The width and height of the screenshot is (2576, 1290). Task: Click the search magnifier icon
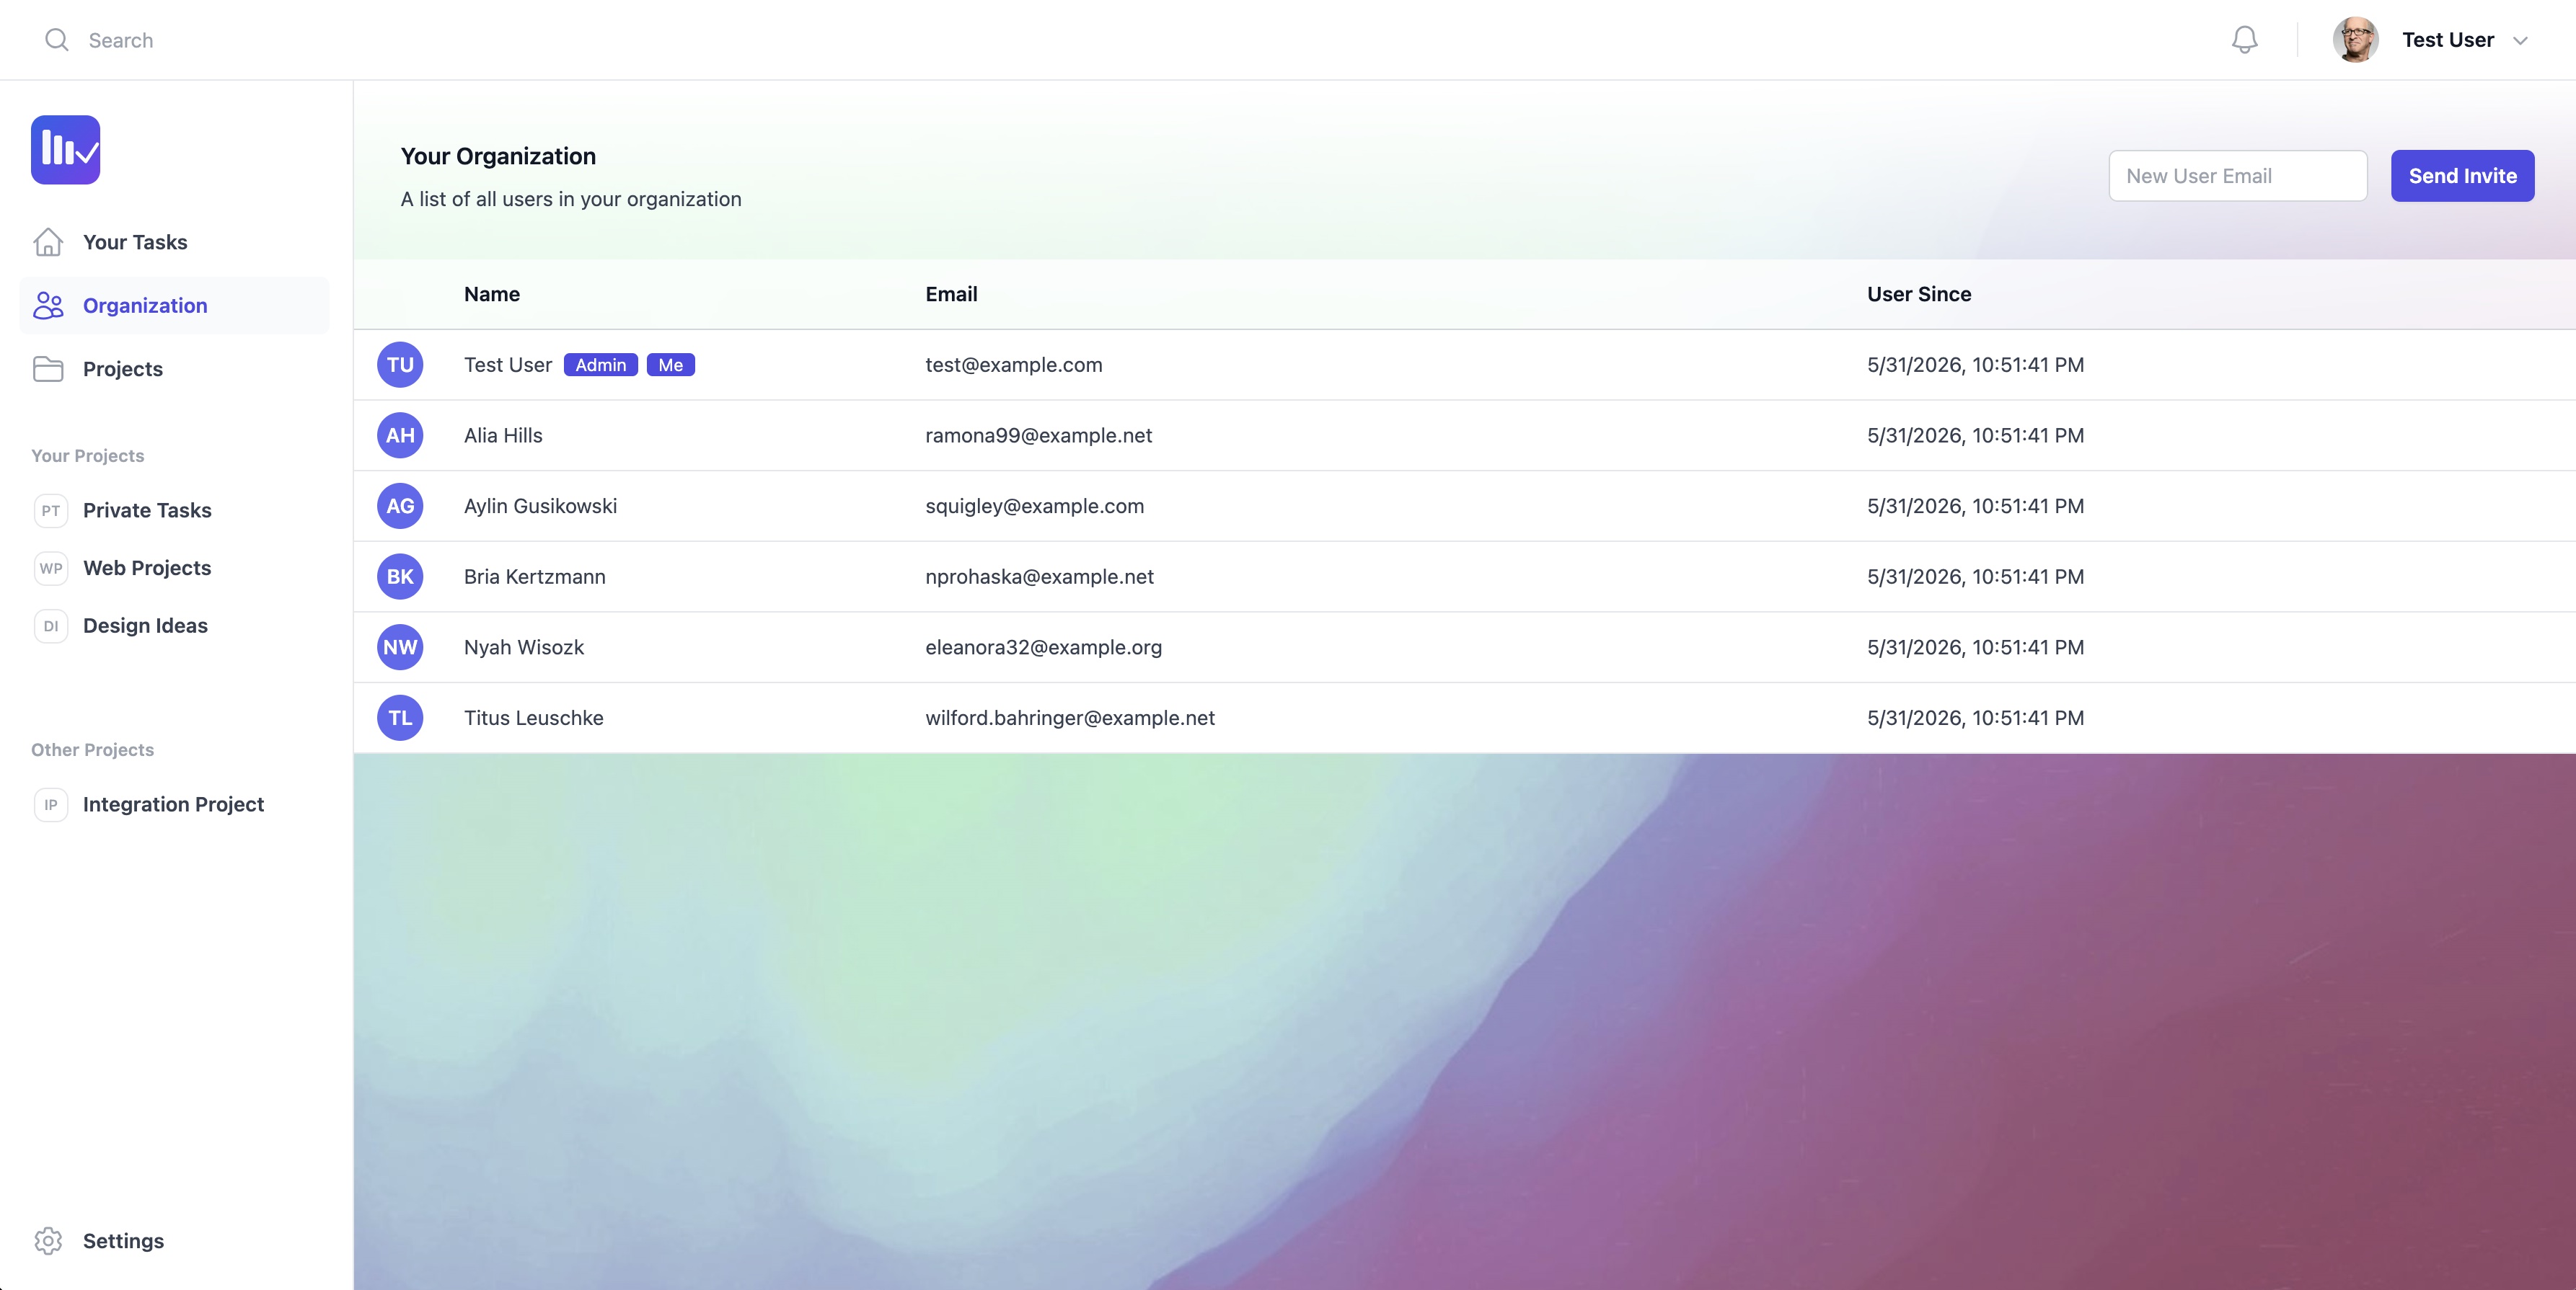57,40
